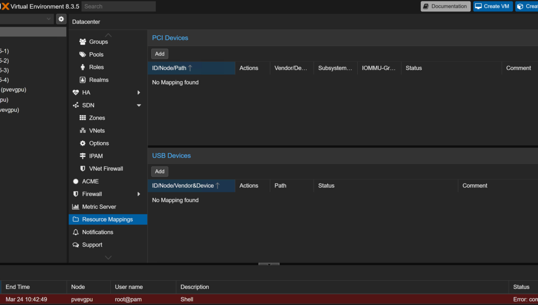Click the Subsystem… column header
Screen dimensions: 538x305
point(335,68)
